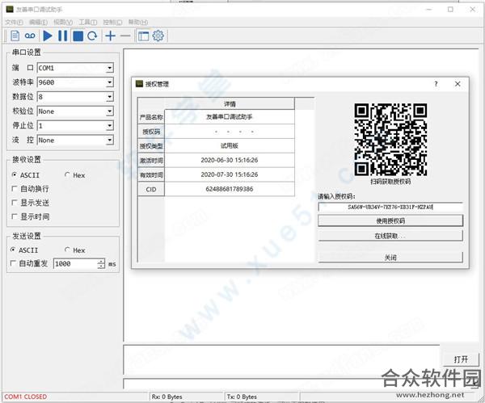
Task: Open the 工具(T) menu
Action: (88, 23)
